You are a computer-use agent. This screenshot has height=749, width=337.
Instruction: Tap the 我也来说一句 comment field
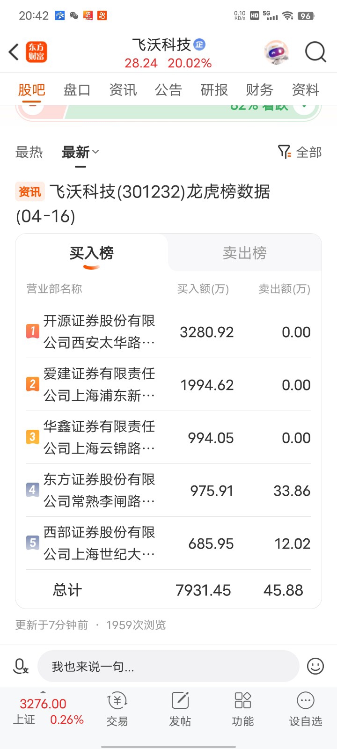pyautogui.click(x=168, y=666)
